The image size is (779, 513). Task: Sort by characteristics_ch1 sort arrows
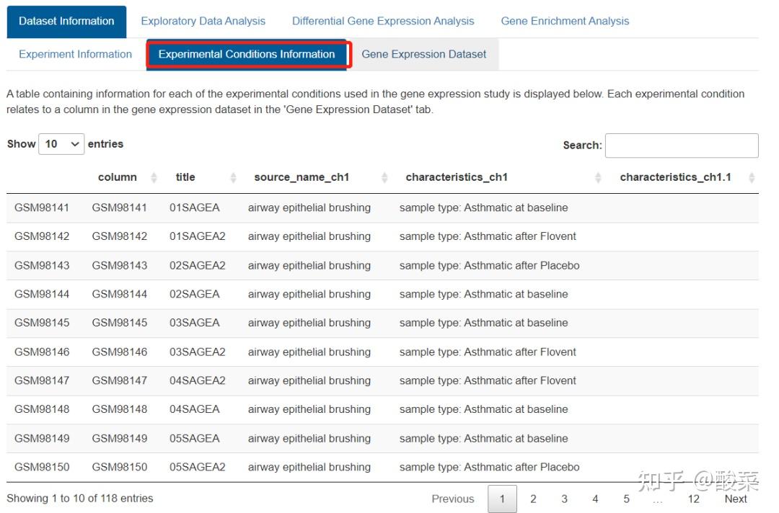click(598, 177)
